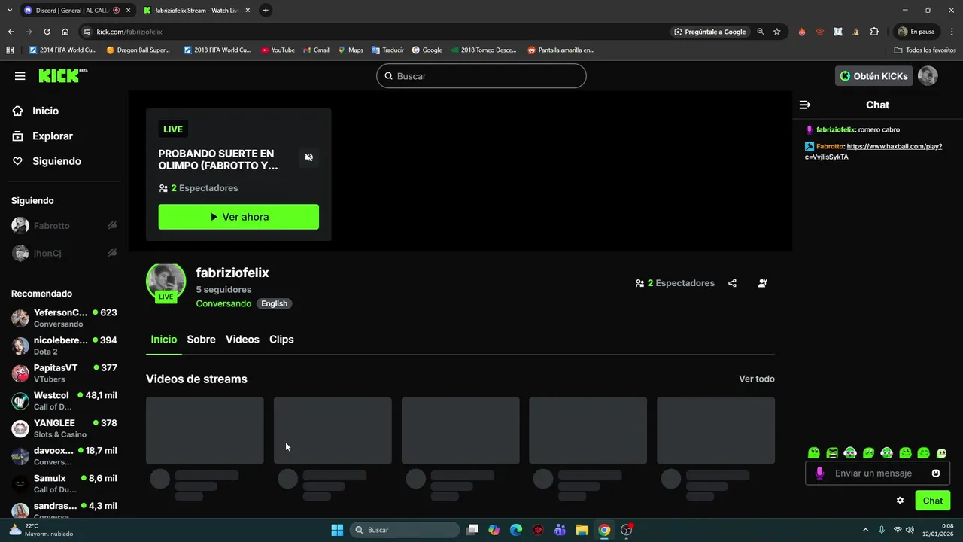This screenshot has width=963, height=542.
Task: Click the share icon beside Espectadores
Action: (732, 283)
